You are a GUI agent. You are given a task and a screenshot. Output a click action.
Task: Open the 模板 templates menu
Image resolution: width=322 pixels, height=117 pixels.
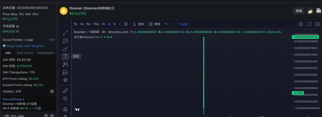click(155, 24)
